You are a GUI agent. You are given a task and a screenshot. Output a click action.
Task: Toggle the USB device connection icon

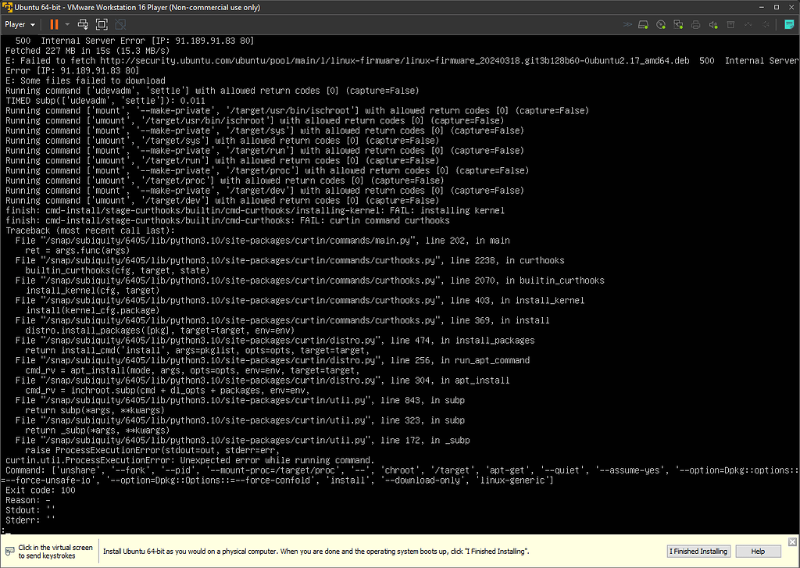point(730,24)
